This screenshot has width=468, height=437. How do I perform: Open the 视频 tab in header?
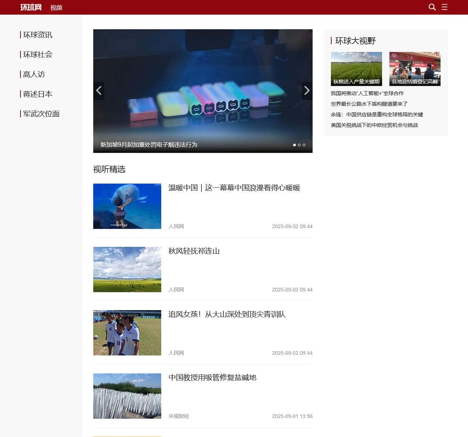tap(56, 8)
